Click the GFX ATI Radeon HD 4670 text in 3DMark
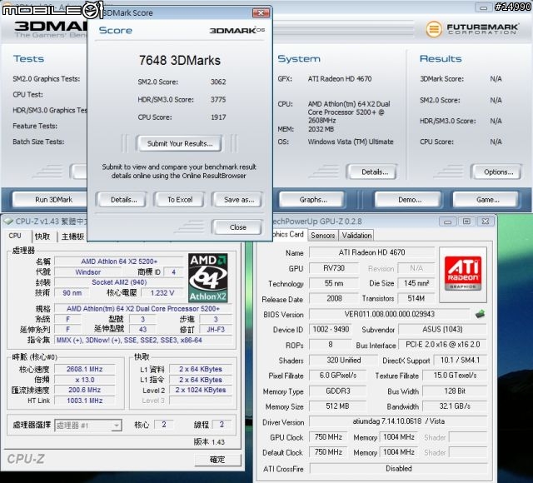 pos(340,79)
